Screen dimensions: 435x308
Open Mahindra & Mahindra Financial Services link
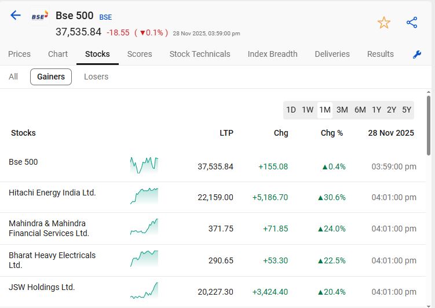click(x=49, y=228)
